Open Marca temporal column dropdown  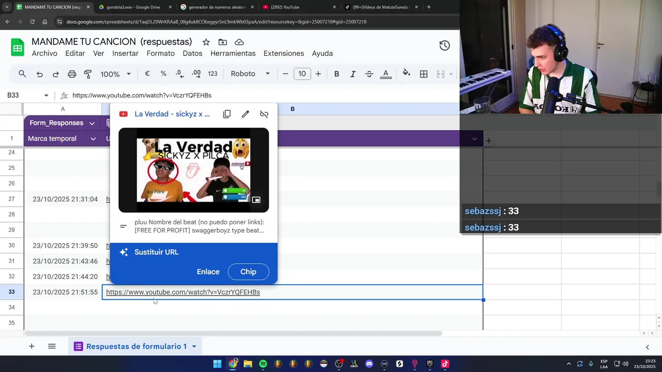(93, 138)
